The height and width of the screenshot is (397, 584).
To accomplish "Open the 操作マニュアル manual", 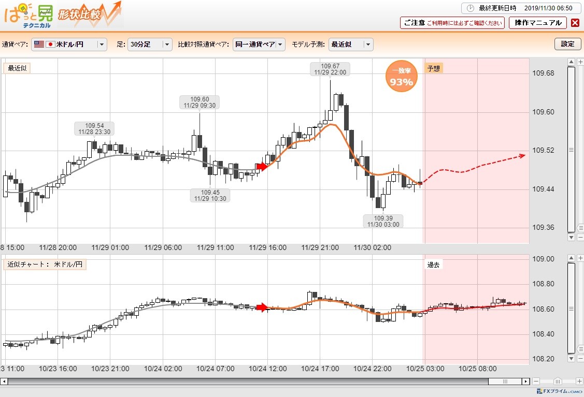I will (538, 23).
